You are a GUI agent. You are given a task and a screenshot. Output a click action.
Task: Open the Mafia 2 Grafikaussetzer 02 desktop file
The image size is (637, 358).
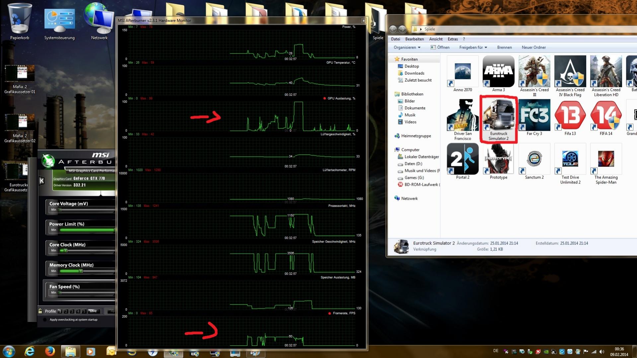(20, 129)
